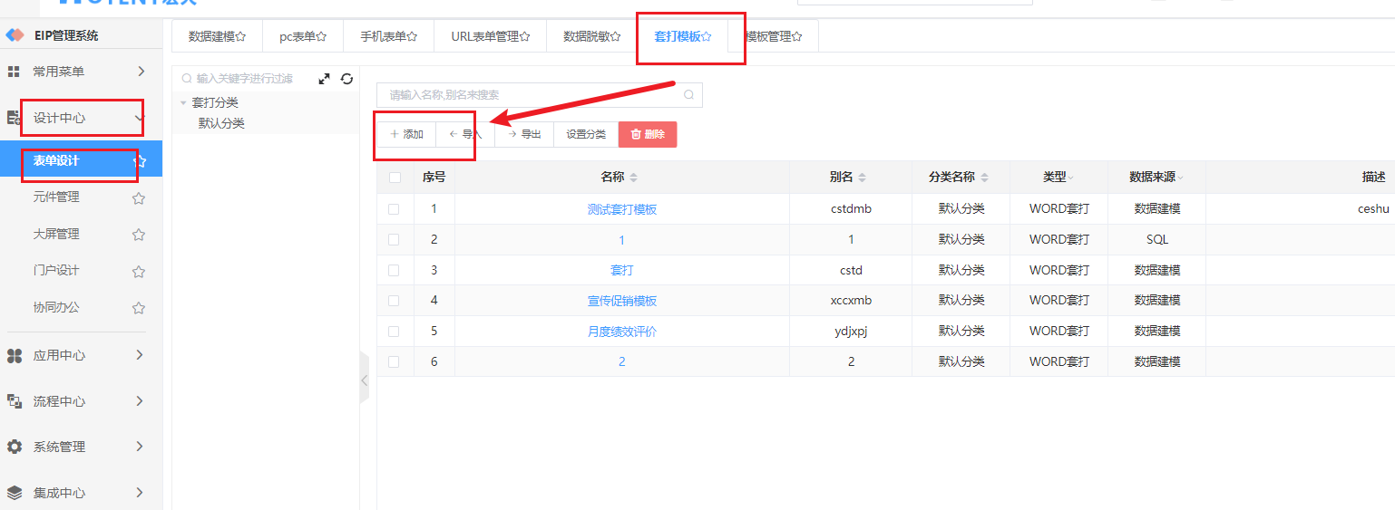
Task: Star the 门户设计 menu item
Action: coord(139,271)
